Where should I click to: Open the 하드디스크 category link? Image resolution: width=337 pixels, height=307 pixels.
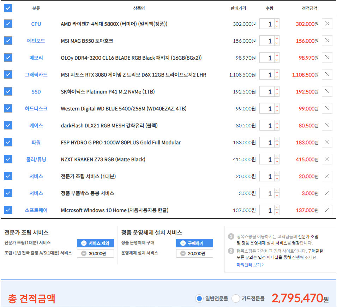pos(36,109)
